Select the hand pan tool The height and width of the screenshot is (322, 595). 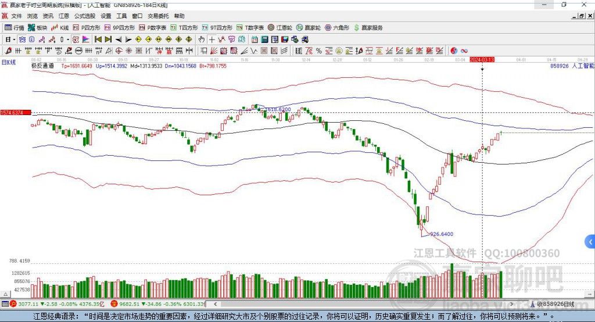tap(201, 40)
